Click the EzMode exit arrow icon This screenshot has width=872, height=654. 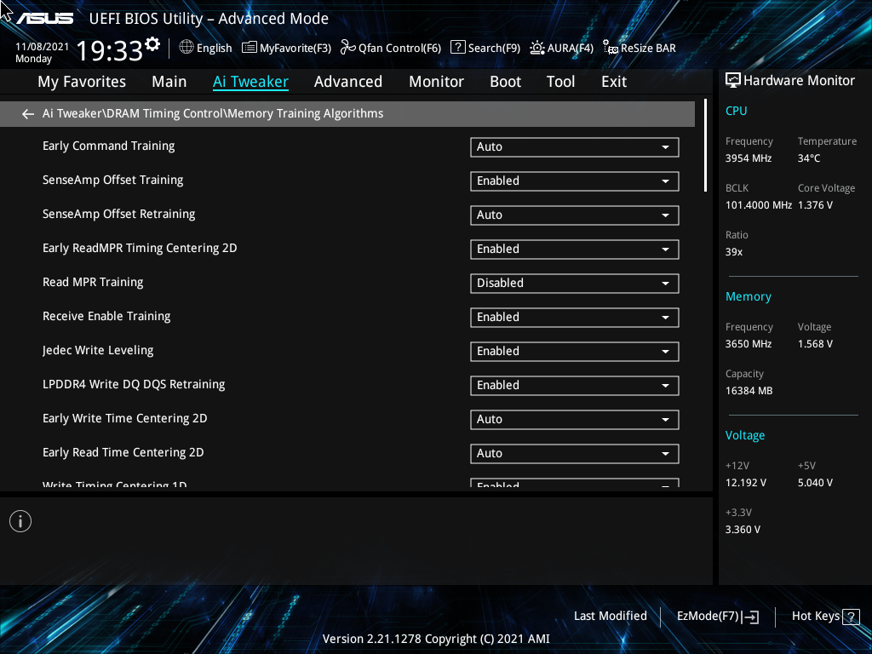point(750,617)
